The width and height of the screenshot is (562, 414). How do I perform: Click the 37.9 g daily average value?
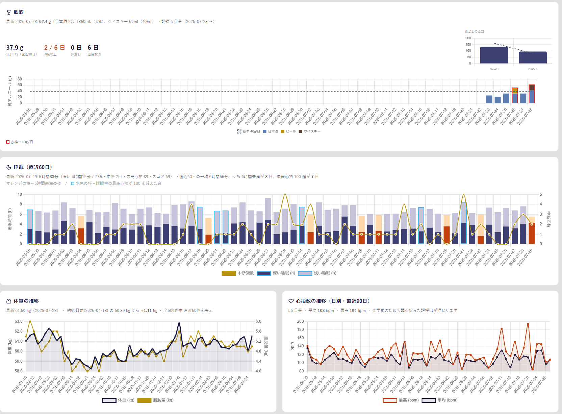(15, 48)
